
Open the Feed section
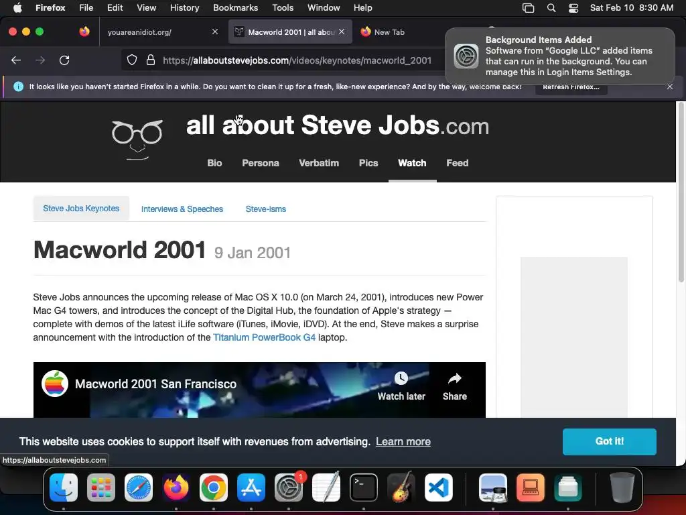pos(457,163)
